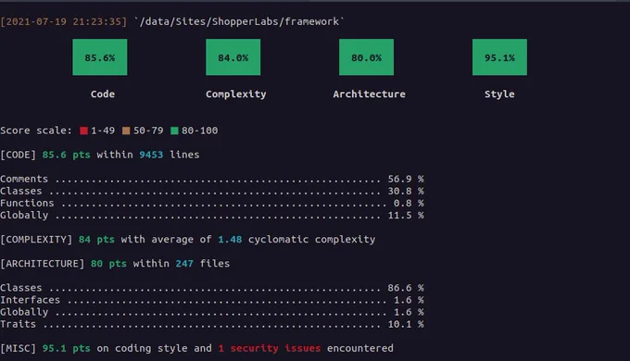Click the '85.6 pts' code score text
The image size is (630, 361).
pyautogui.click(x=67, y=155)
